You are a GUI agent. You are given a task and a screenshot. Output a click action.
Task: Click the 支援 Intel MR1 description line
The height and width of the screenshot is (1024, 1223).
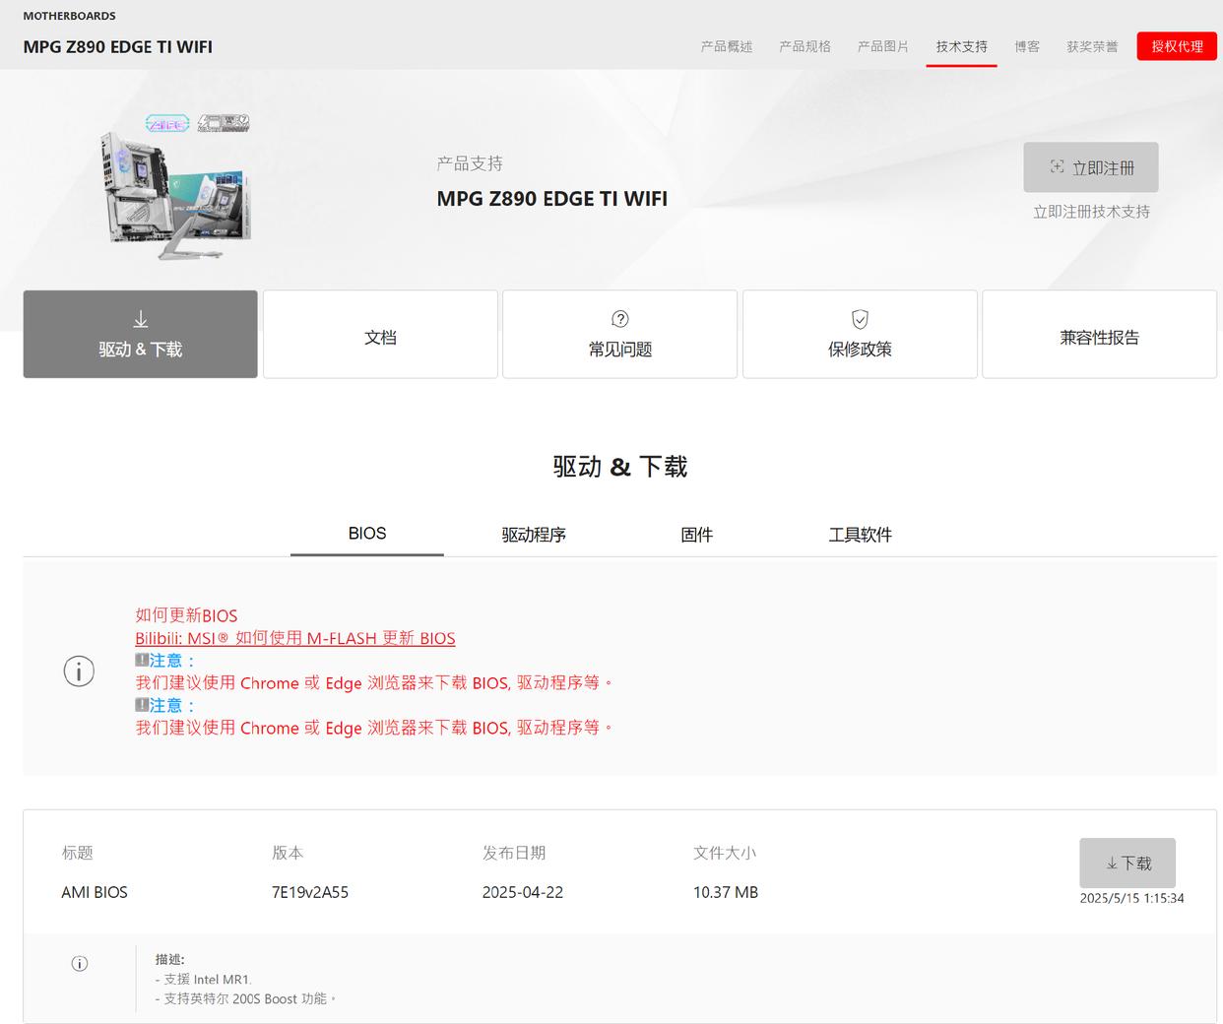tap(204, 980)
